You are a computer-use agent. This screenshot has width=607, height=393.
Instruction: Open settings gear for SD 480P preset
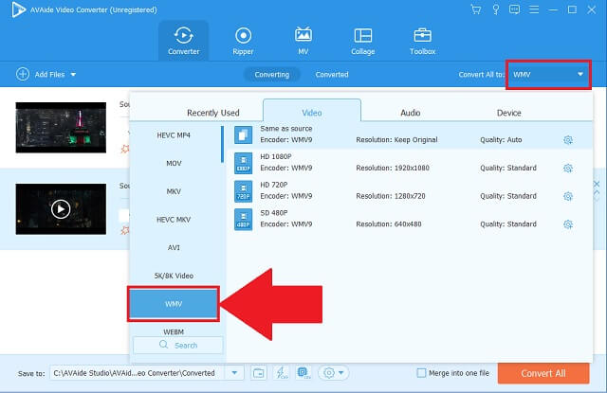(568, 224)
